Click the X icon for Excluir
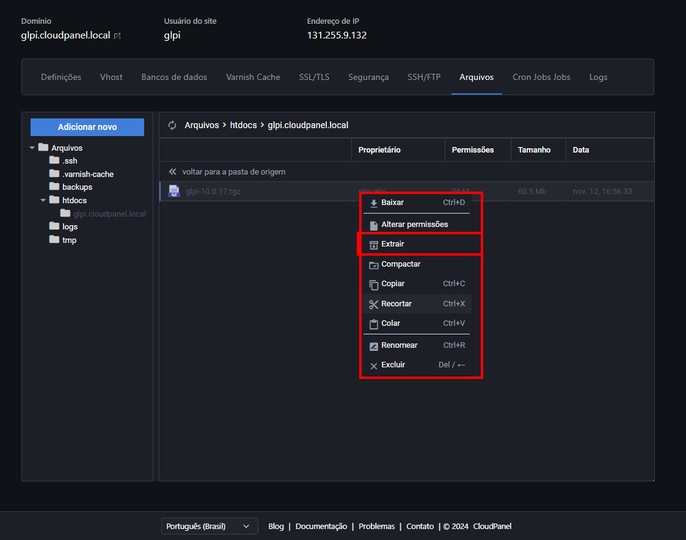The height and width of the screenshot is (540, 686). [374, 365]
